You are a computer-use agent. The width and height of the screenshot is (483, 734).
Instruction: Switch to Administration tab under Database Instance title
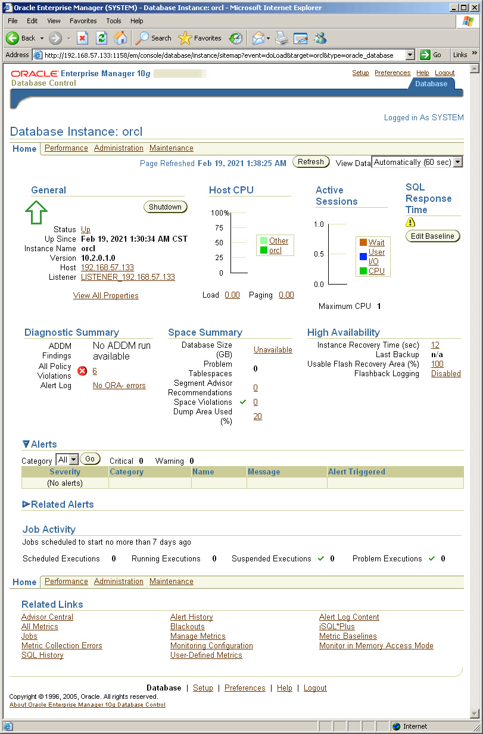point(119,148)
